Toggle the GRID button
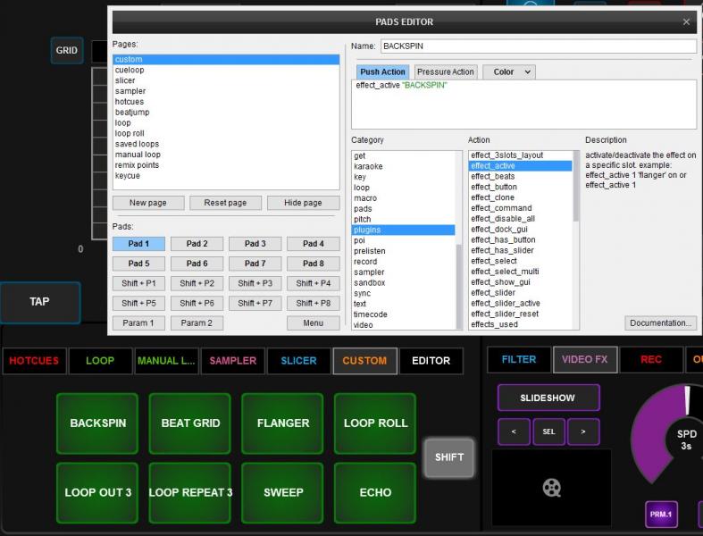The width and height of the screenshot is (703, 536). pyautogui.click(x=66, y=50)
